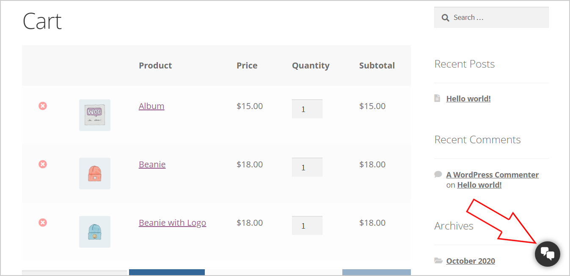Open the live chat widget
The image size is (570, 276).
(547, 254)
